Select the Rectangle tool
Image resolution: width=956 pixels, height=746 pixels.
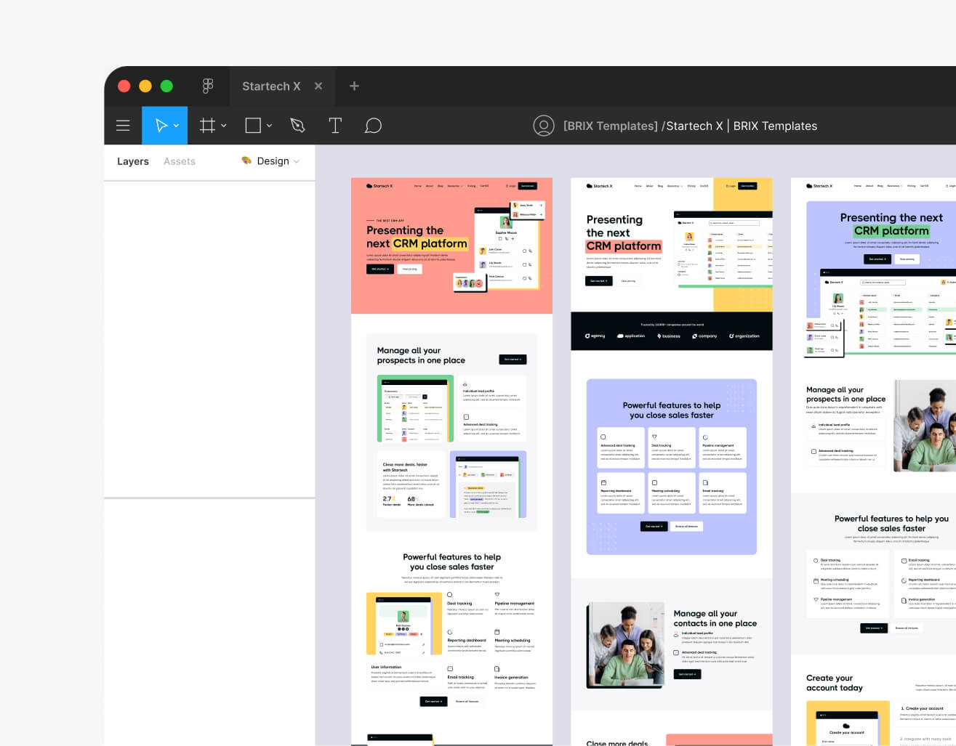(252, 125)
